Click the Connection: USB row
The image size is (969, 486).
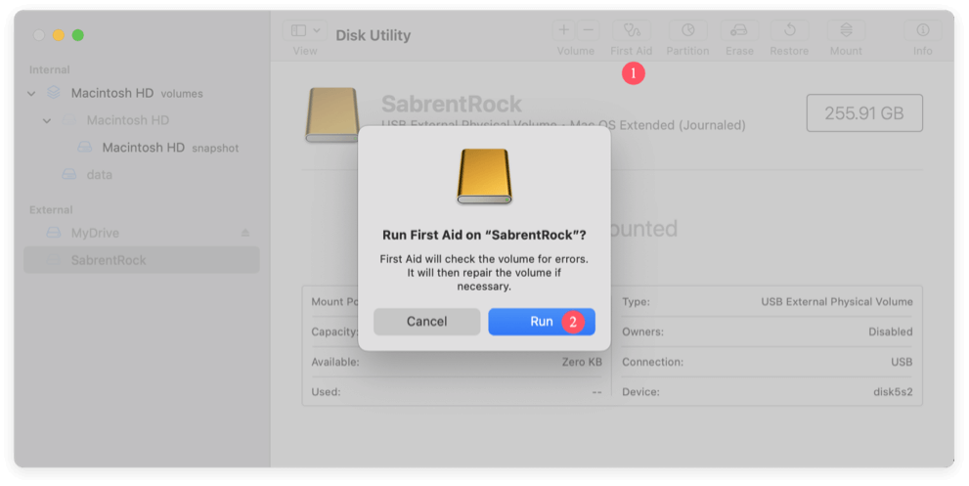click(767, 363)
